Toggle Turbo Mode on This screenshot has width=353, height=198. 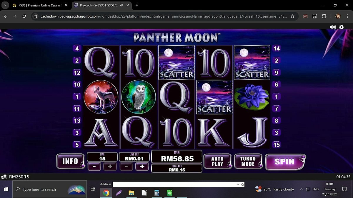tap(248, 161)
